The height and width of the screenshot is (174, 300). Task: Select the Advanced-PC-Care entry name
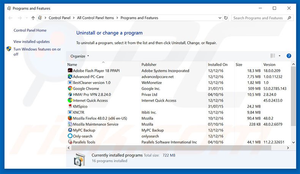point(88,77)
